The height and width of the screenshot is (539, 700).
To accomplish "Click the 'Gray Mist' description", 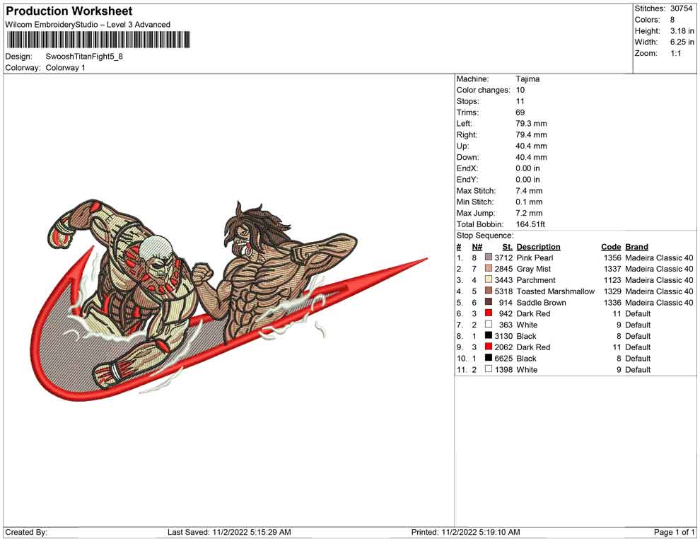I will [533, 269].
